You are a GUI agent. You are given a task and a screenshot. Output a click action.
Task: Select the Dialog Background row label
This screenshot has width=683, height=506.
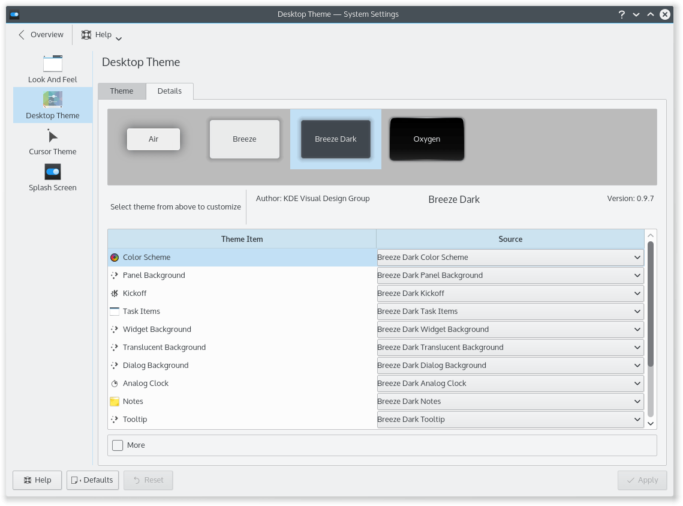tap(155, 365)
